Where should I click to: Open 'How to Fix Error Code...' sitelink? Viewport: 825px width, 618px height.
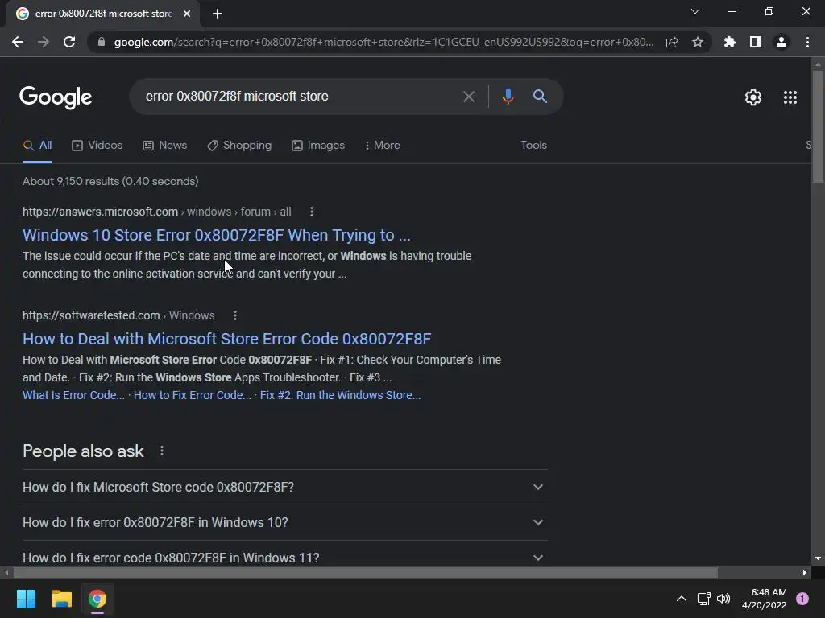tap(192, 395)
